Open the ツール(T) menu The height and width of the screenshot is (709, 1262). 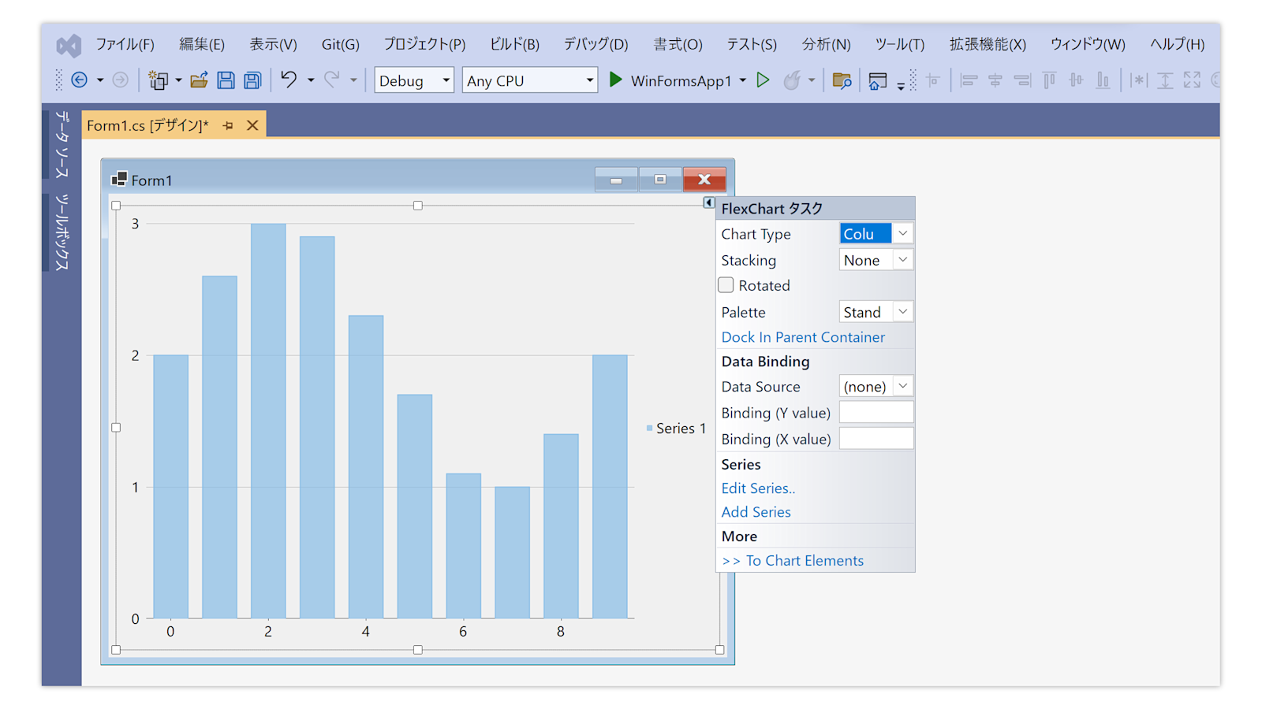[900, 45]
